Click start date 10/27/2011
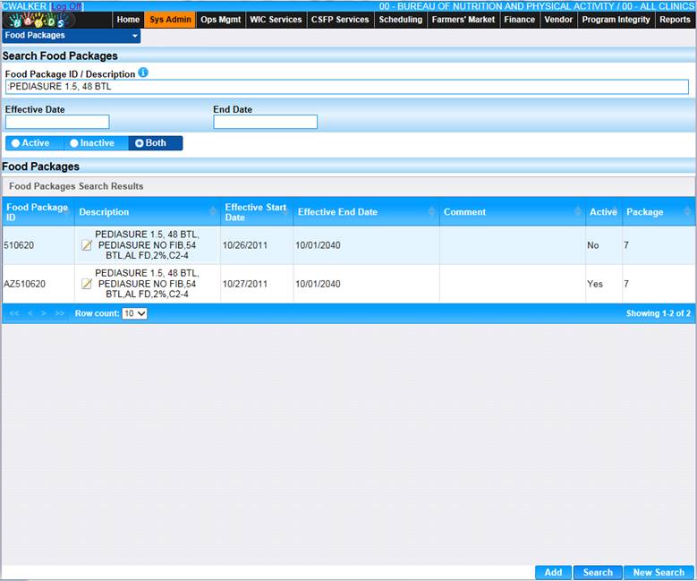 [x=245, y=284]
